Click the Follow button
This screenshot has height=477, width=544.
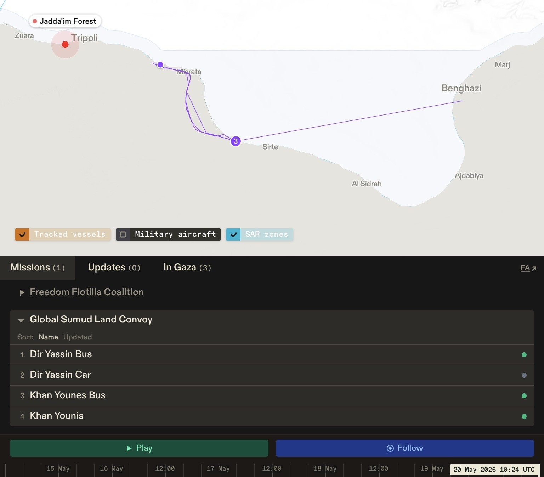[x=405, y=448]
